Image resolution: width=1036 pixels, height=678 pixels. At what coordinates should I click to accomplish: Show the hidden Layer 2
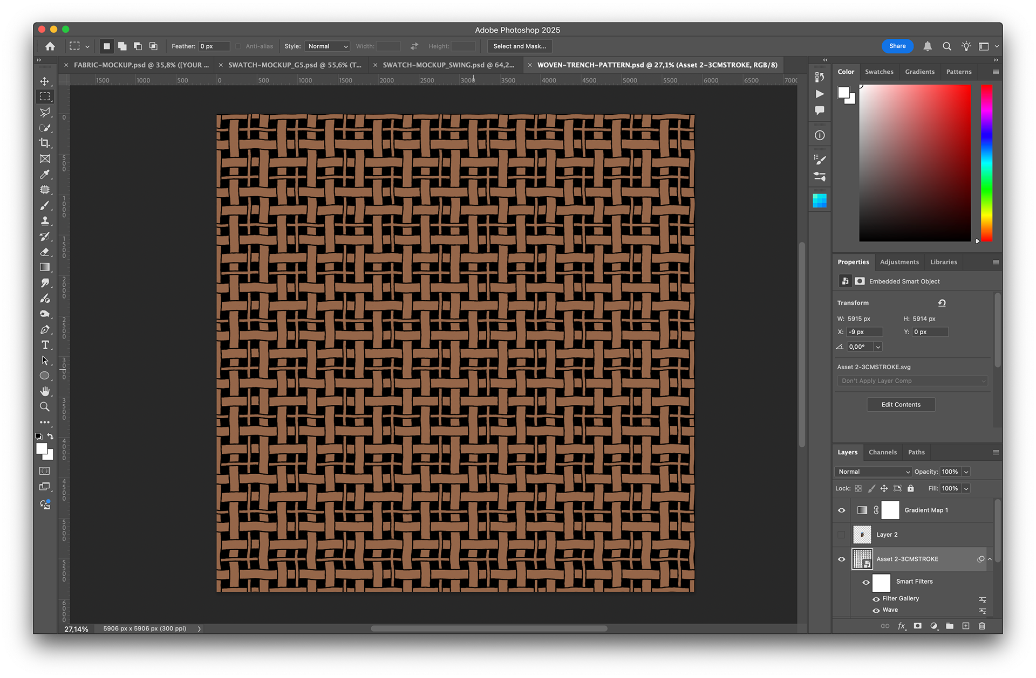(x=841, y=535)
